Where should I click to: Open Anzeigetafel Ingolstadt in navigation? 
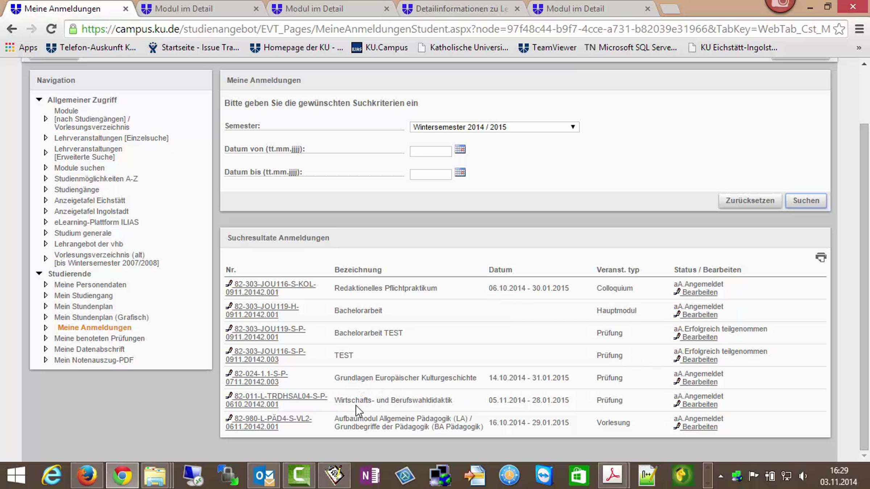tap(91, 211)
